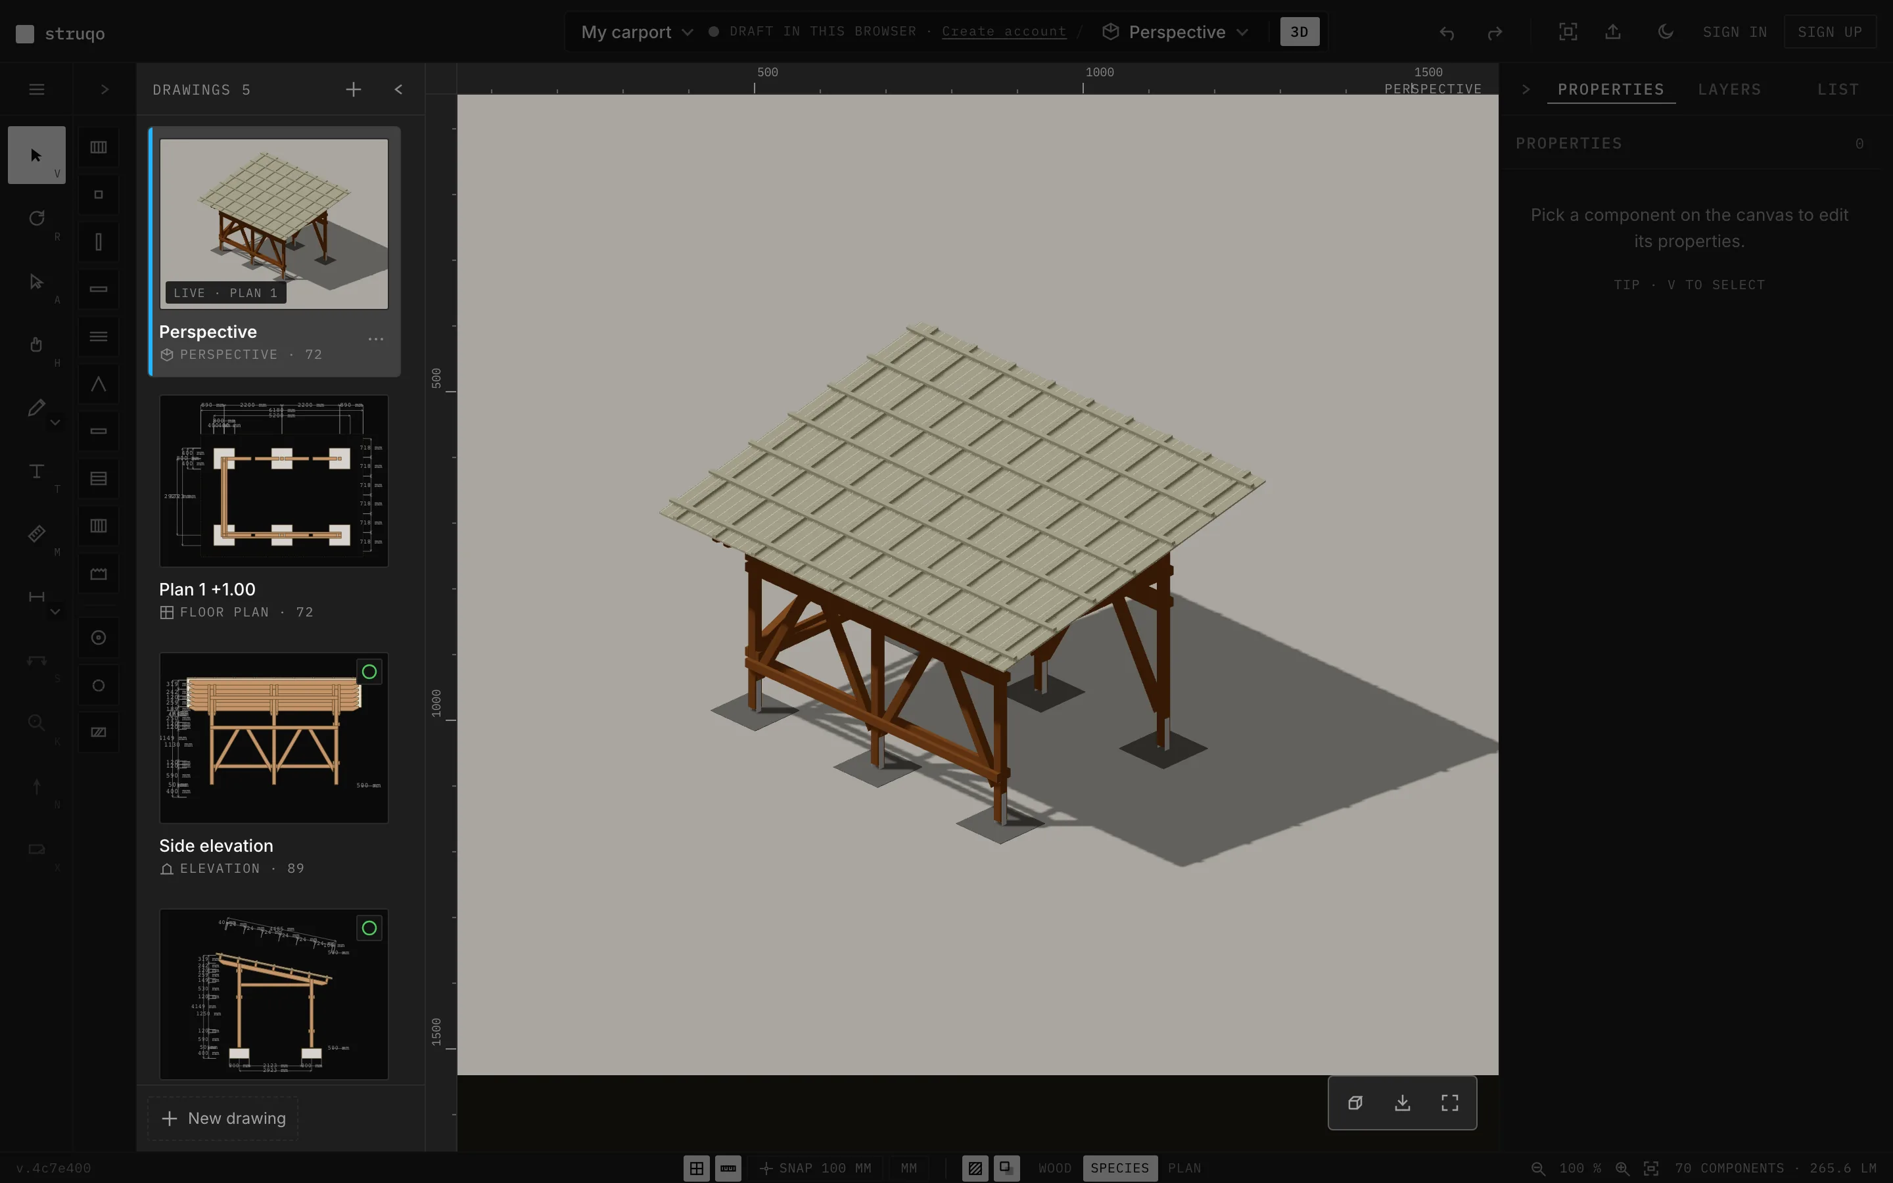The image size is (1893, 1183).
Task: Toggle dark mode moon icon
Action: click(x=1666, y=32)
